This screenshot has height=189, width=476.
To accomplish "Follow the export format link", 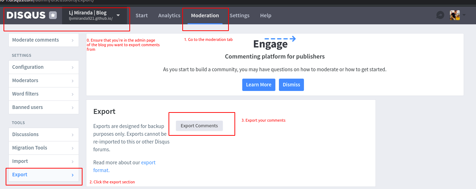I will (x=124, y=166).
